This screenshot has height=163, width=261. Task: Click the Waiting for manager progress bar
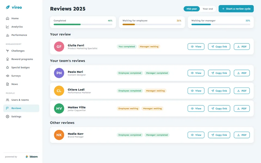tap(221, 24)
